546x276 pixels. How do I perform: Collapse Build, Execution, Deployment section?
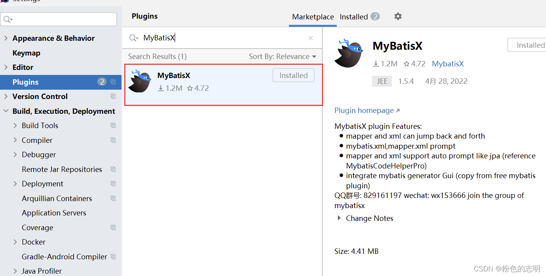click(x=6, y=111)
